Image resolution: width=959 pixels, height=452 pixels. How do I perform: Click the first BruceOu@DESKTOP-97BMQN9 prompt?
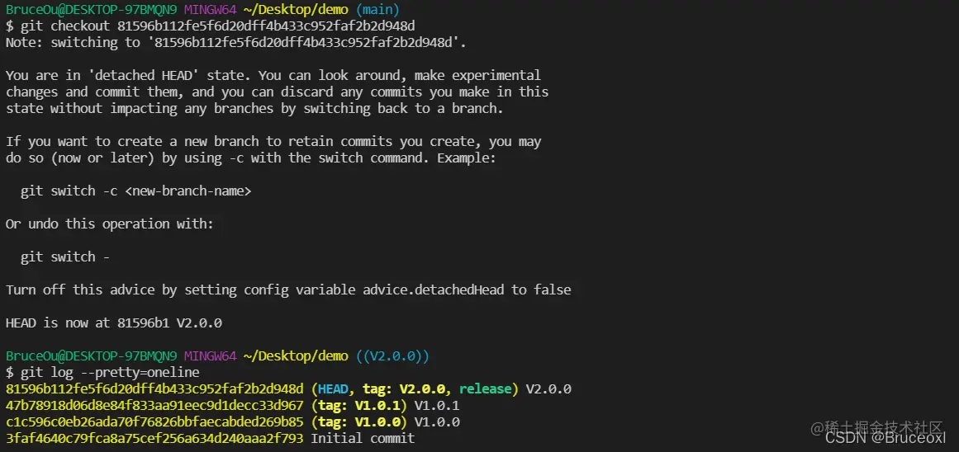(x=91, y=10)
